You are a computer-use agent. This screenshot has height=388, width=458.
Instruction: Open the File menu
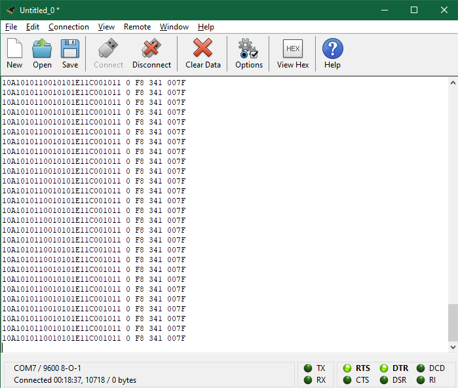11,27
